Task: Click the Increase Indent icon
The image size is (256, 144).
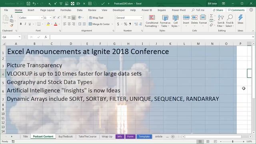Action: point(84,24)
